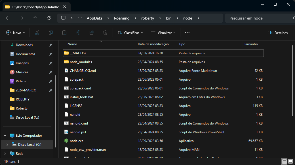This screenshot has width=295, height=165.
Task: Refresh the current folder view
Action: tap(49, 18)
